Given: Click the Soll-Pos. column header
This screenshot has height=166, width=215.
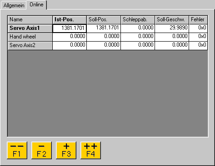Looking at the screenshot, I should 104,20.
